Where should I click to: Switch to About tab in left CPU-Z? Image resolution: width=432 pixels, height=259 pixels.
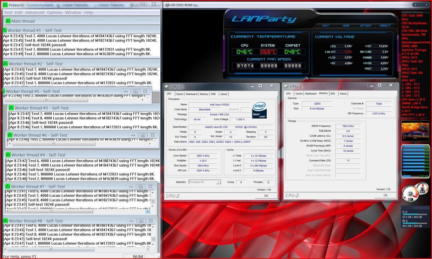(x=224, y=94)
